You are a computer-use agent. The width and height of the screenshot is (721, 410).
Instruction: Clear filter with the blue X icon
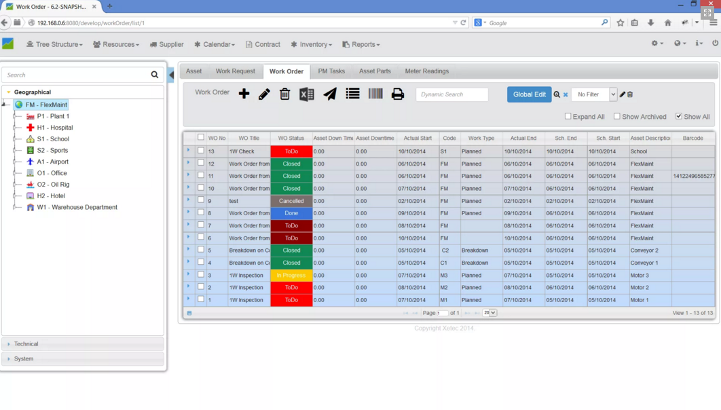[566, 94]
